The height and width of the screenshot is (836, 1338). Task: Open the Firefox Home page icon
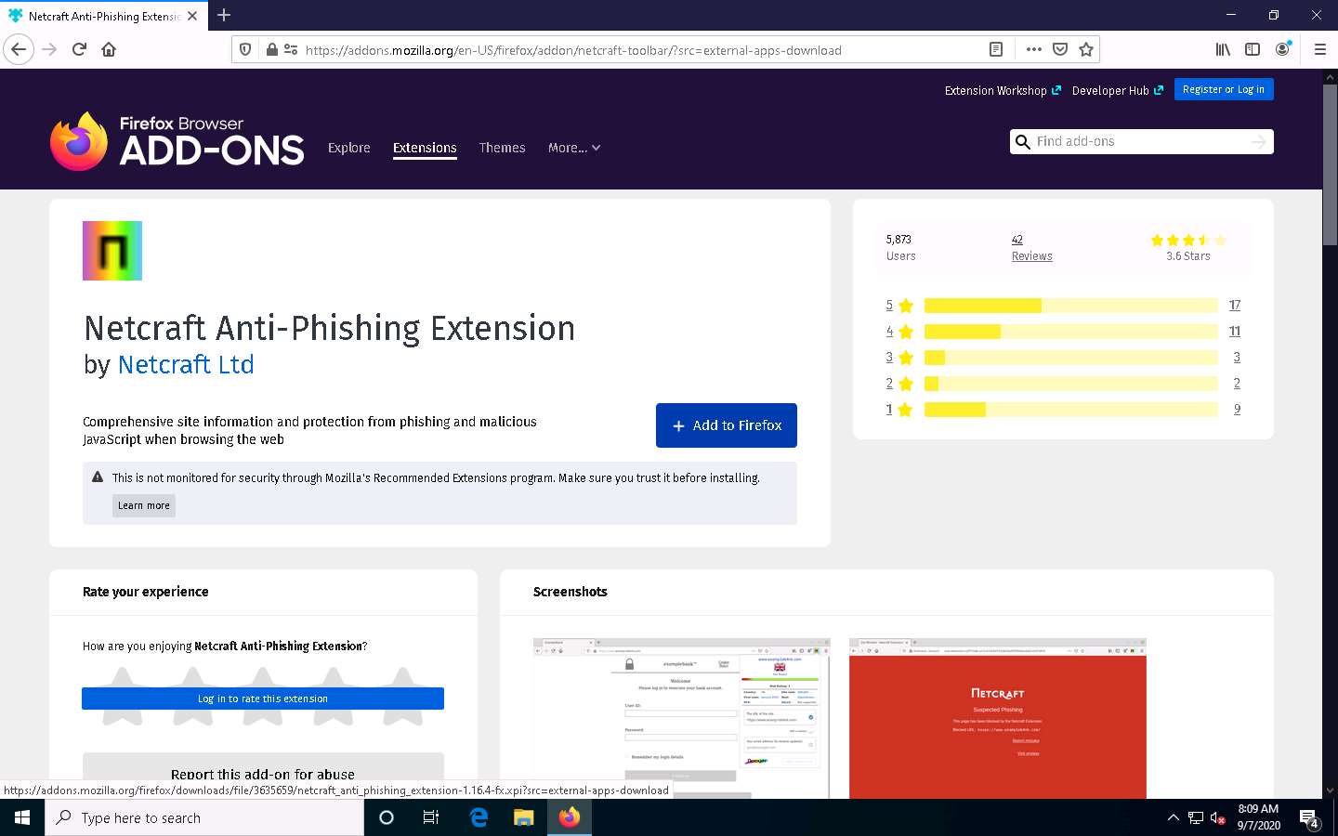109,49
